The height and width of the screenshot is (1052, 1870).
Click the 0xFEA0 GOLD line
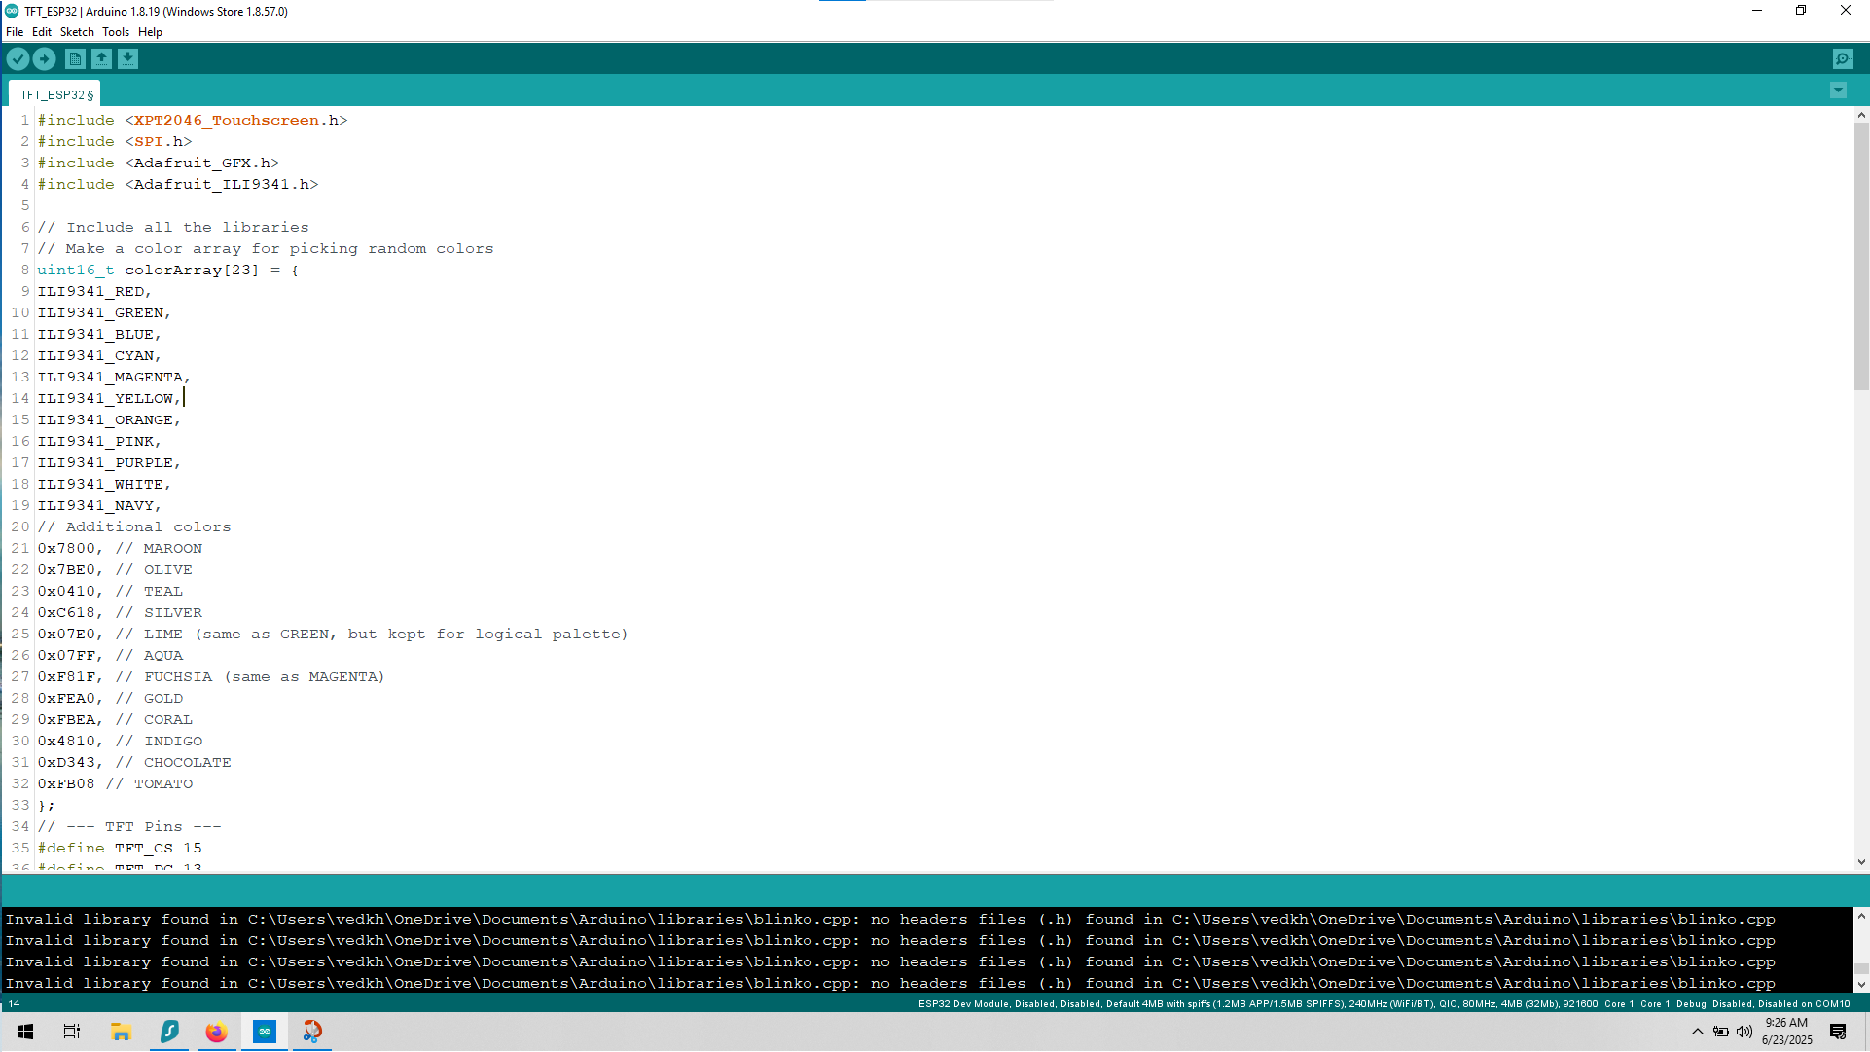110,699
